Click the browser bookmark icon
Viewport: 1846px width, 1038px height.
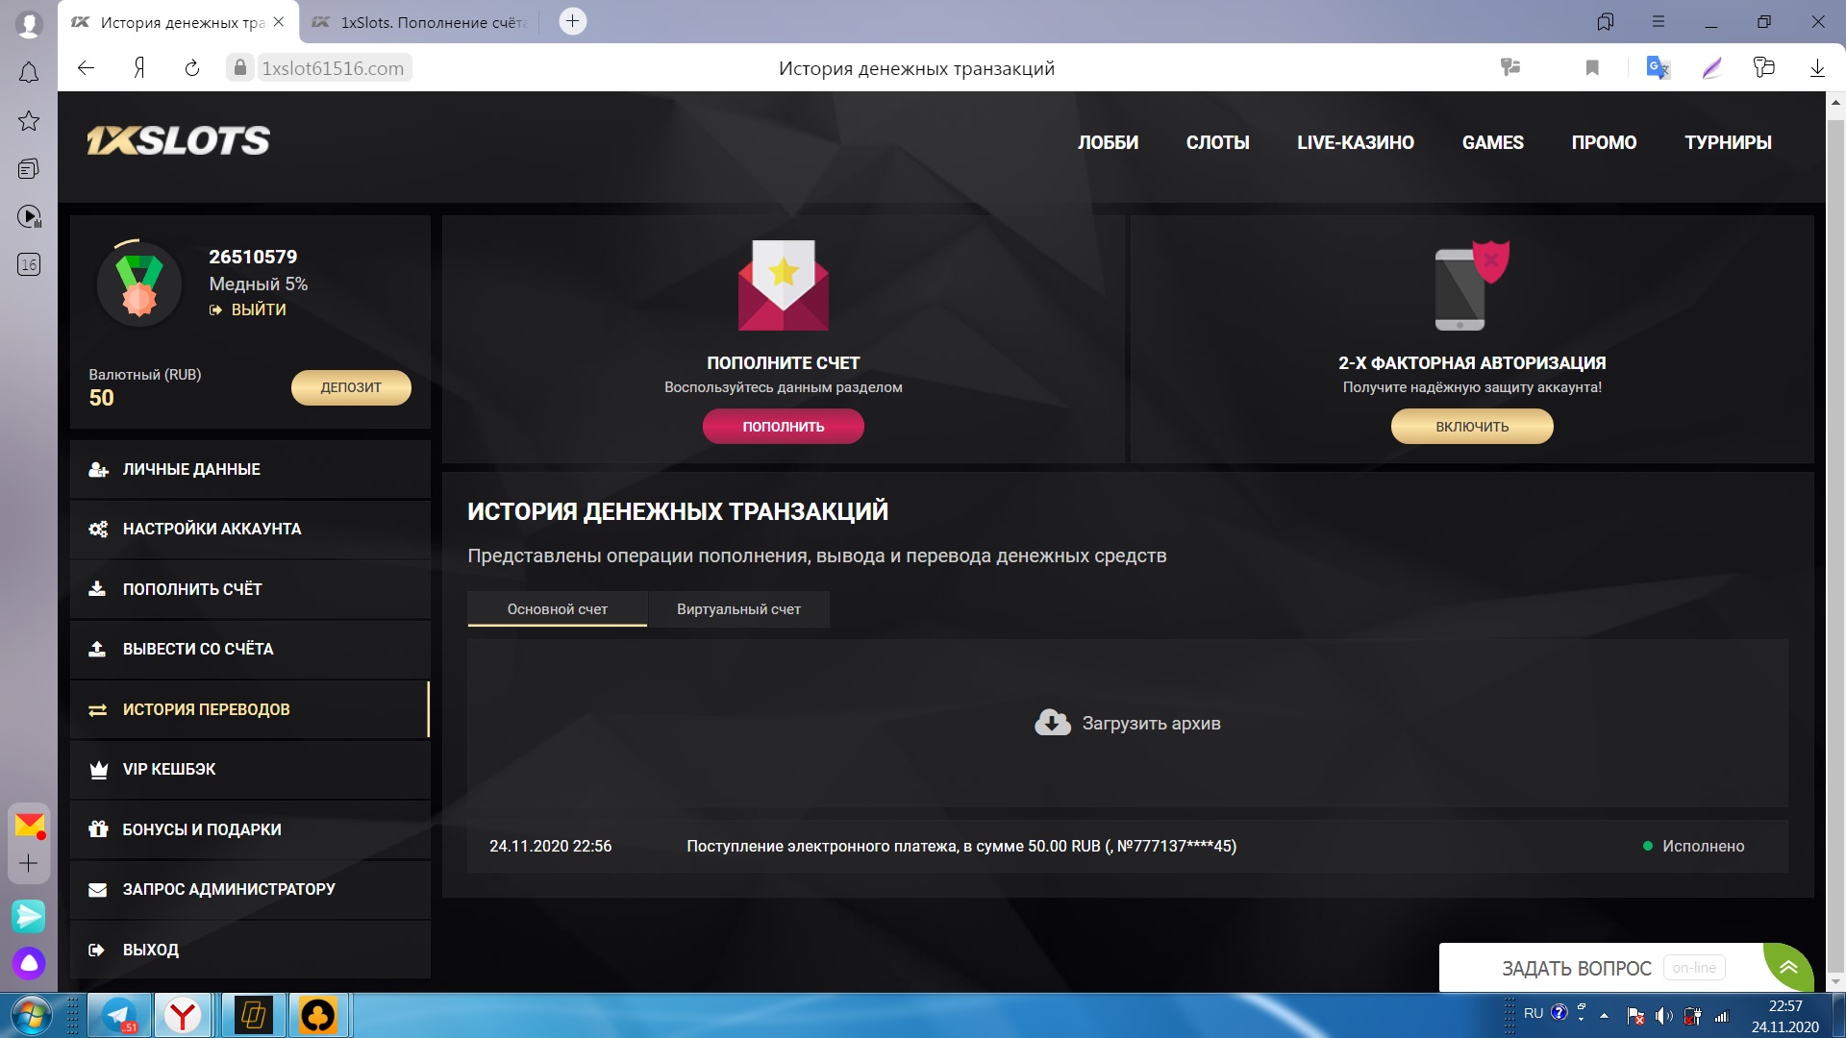(1592, 68)
